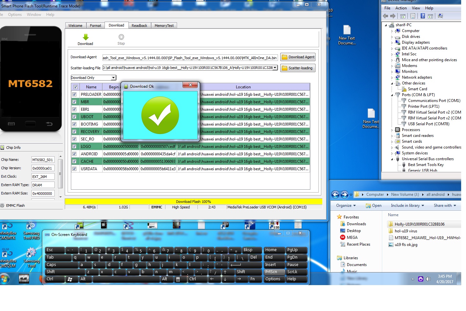Screen dimensions: 466x311
Task: Uncheck the LOGO partition checkbox
Action: pyautogui.click(x=74, y=146)
